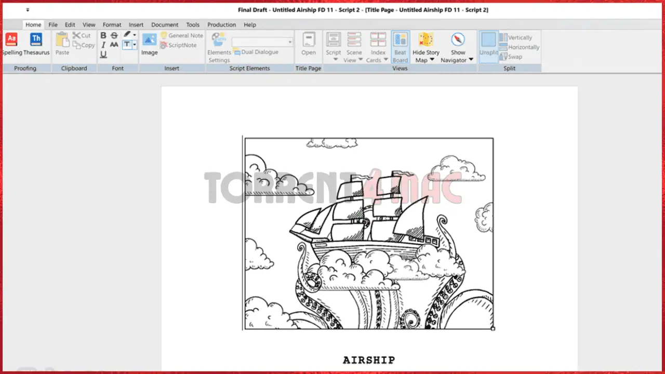Image resolution: width=665 pixels, height=374 pixels.
Task: Switch to the Production menu
Action: (x=222, y=24)
